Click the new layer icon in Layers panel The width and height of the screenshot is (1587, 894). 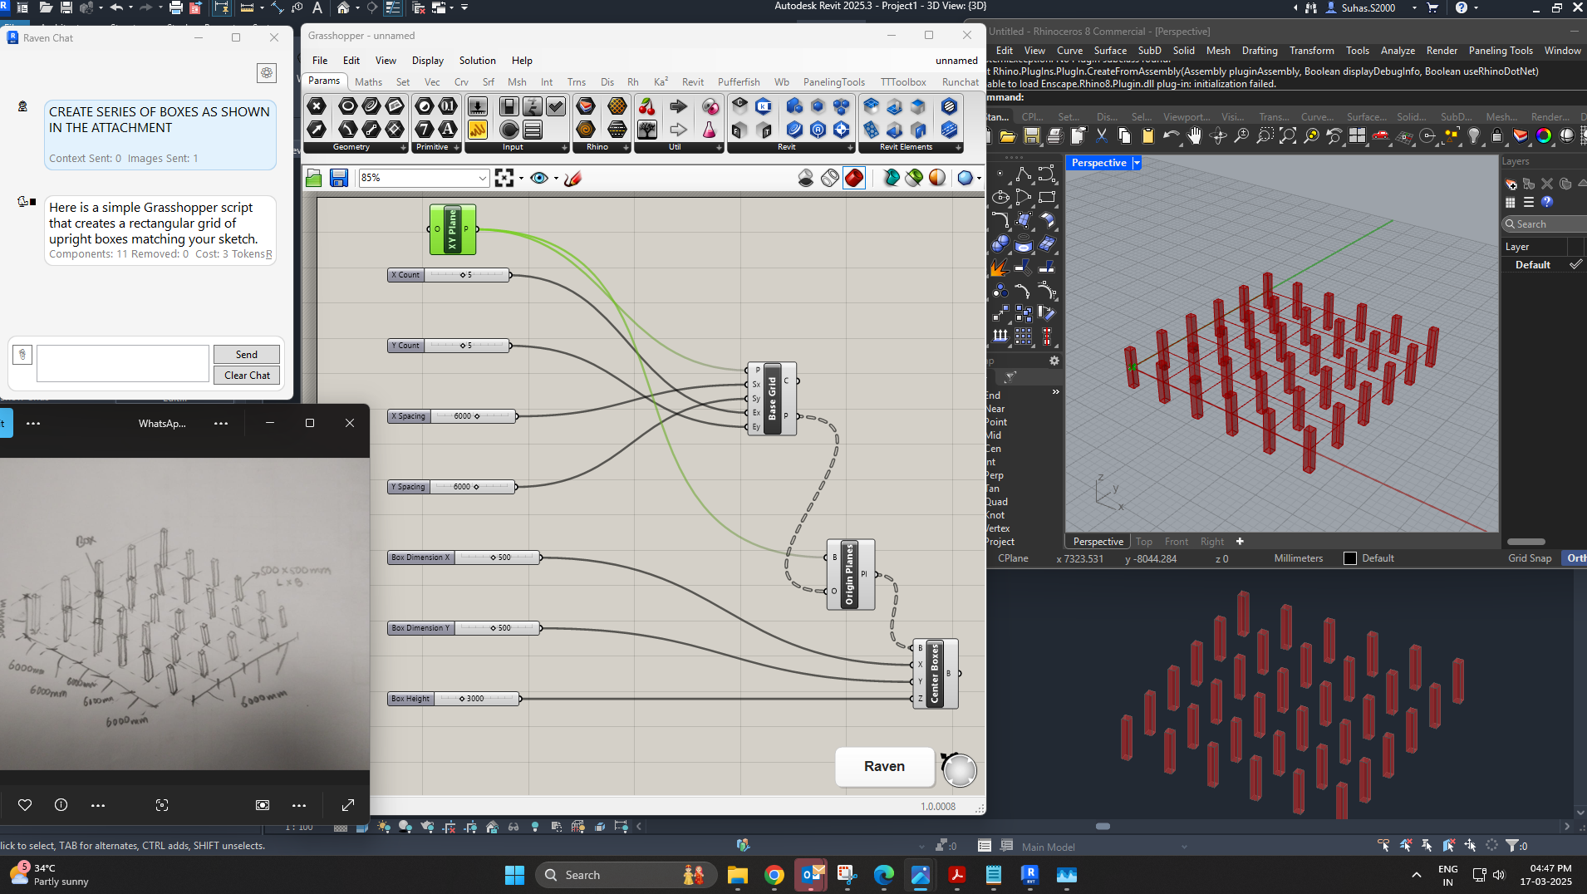click(x=1511, y=184)
